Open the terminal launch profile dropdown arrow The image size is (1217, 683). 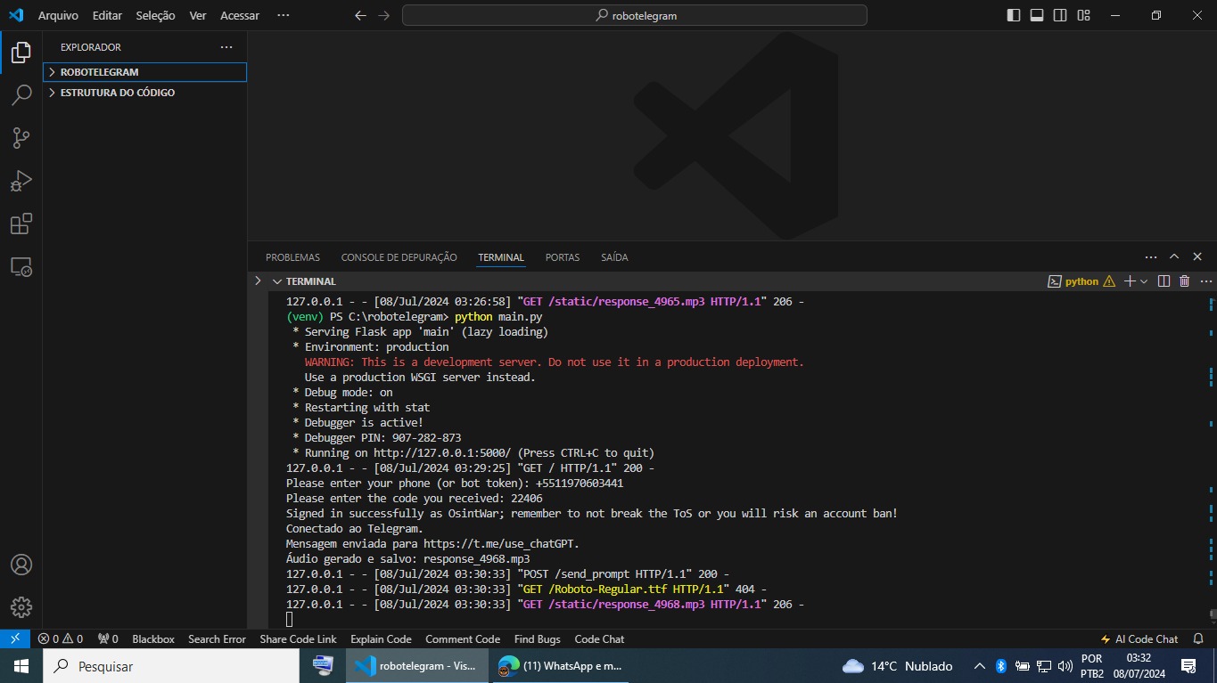point(1144,281)
